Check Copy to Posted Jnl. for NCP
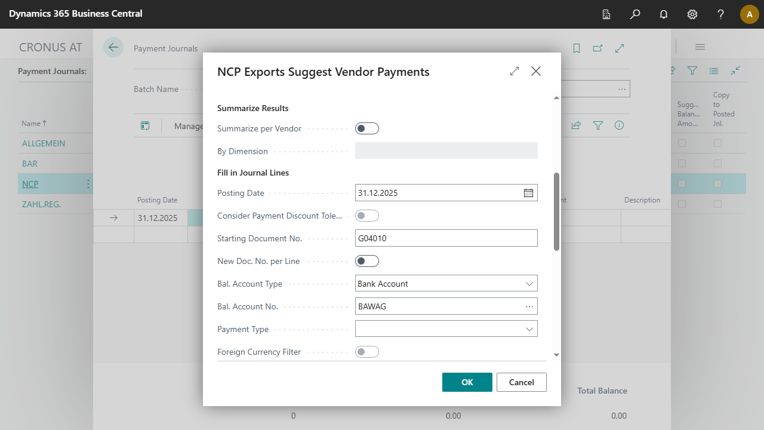The width and height of the screenshot is (764, 430). tap(717, 184)
